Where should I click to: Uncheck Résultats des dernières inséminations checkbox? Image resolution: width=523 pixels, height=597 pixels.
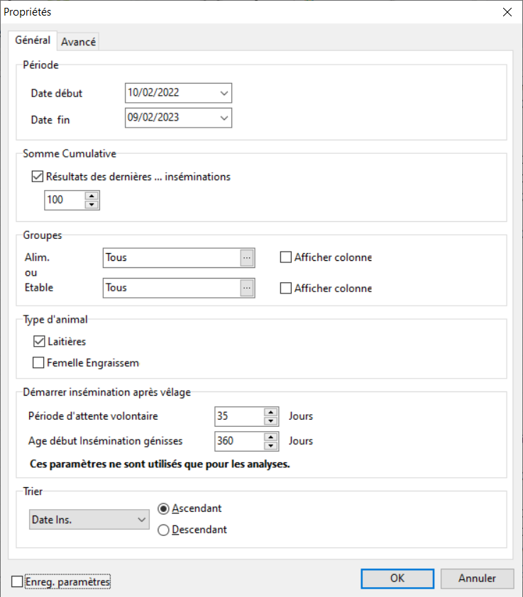(38, 177)
